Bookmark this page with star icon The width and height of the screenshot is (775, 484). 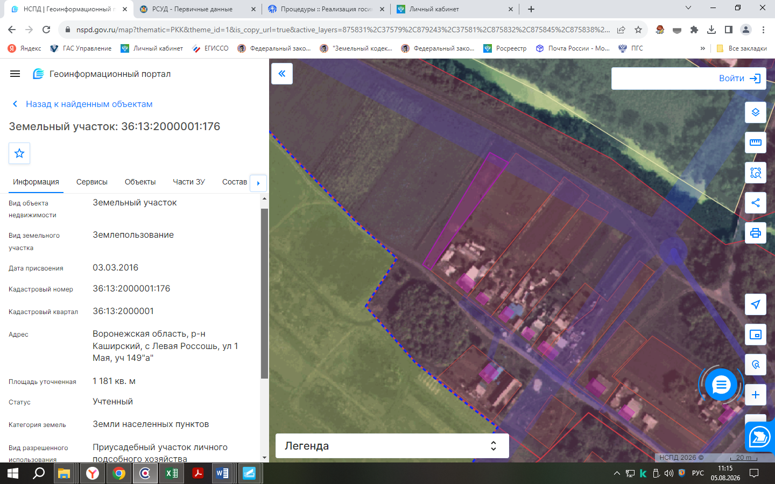(638, 30)
